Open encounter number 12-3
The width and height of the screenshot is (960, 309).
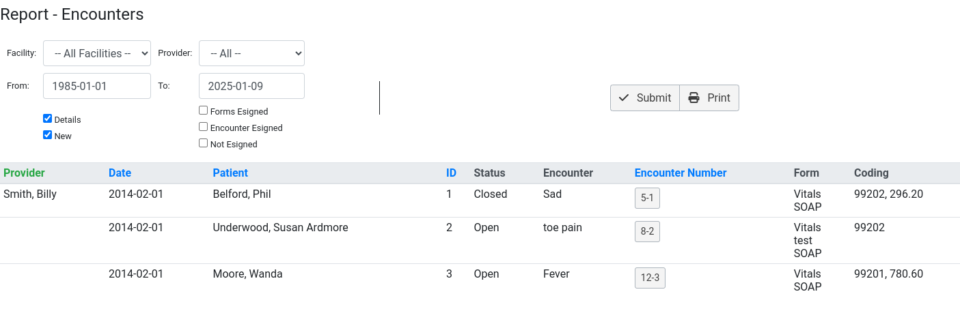(x=650, y=278)
